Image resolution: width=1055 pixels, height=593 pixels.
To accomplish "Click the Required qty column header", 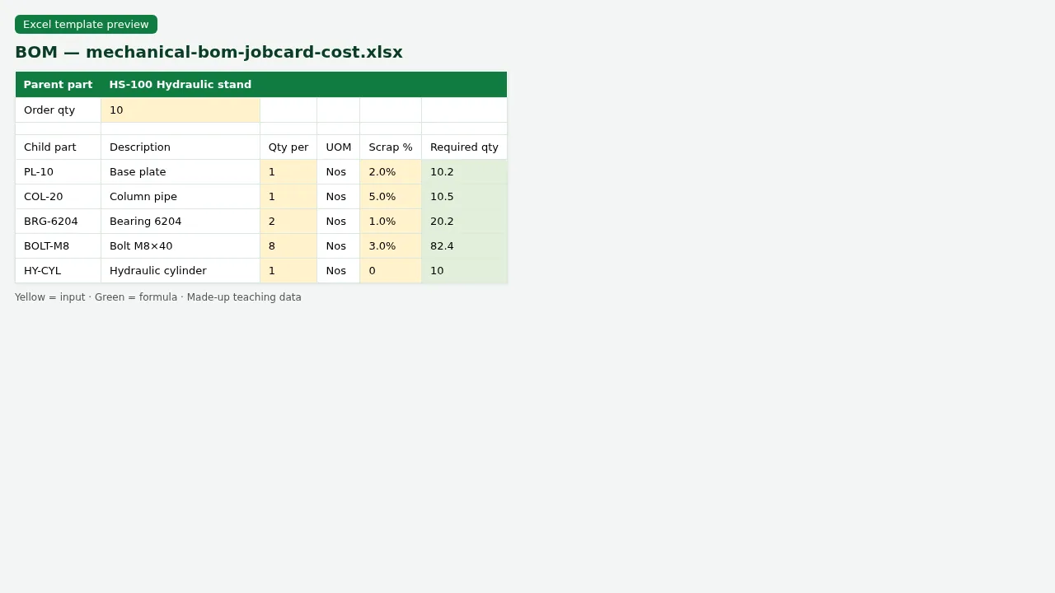I will tap(464, 147).
